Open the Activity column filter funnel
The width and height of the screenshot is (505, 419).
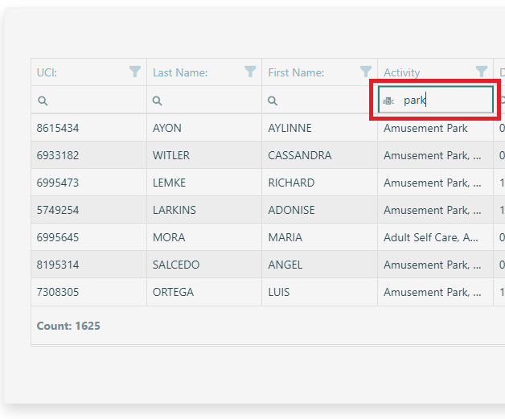coord(482,72)
